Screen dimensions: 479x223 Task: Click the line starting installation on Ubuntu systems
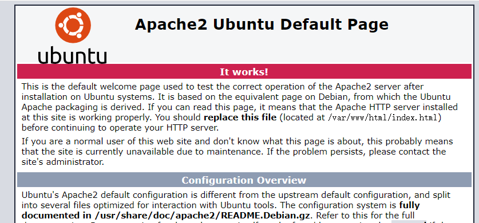(x=236, y=97)
